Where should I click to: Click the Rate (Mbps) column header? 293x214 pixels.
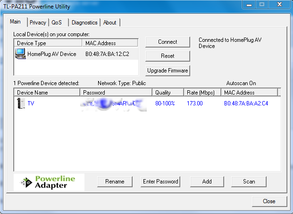click(202, 93)
